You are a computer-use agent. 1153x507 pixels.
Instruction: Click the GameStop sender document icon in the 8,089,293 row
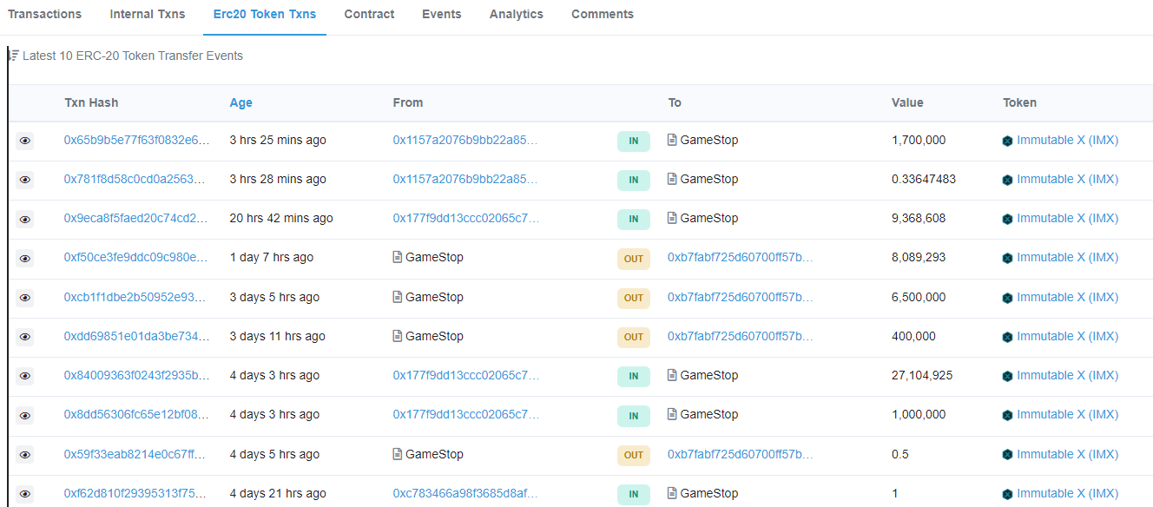[398, 257]
